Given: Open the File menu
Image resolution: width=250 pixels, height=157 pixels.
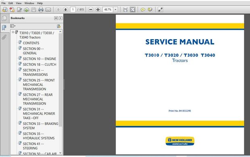Looking at the screenshot, I should [3, 3].
